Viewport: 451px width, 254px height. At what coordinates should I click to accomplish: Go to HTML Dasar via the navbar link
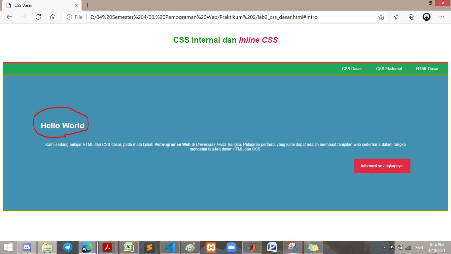point(427,68)
